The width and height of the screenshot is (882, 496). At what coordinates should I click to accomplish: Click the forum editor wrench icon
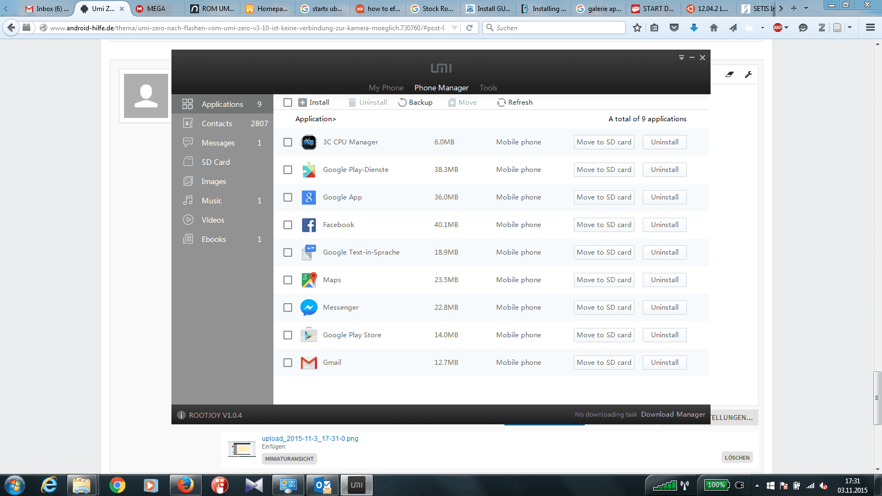pos(748,74)
